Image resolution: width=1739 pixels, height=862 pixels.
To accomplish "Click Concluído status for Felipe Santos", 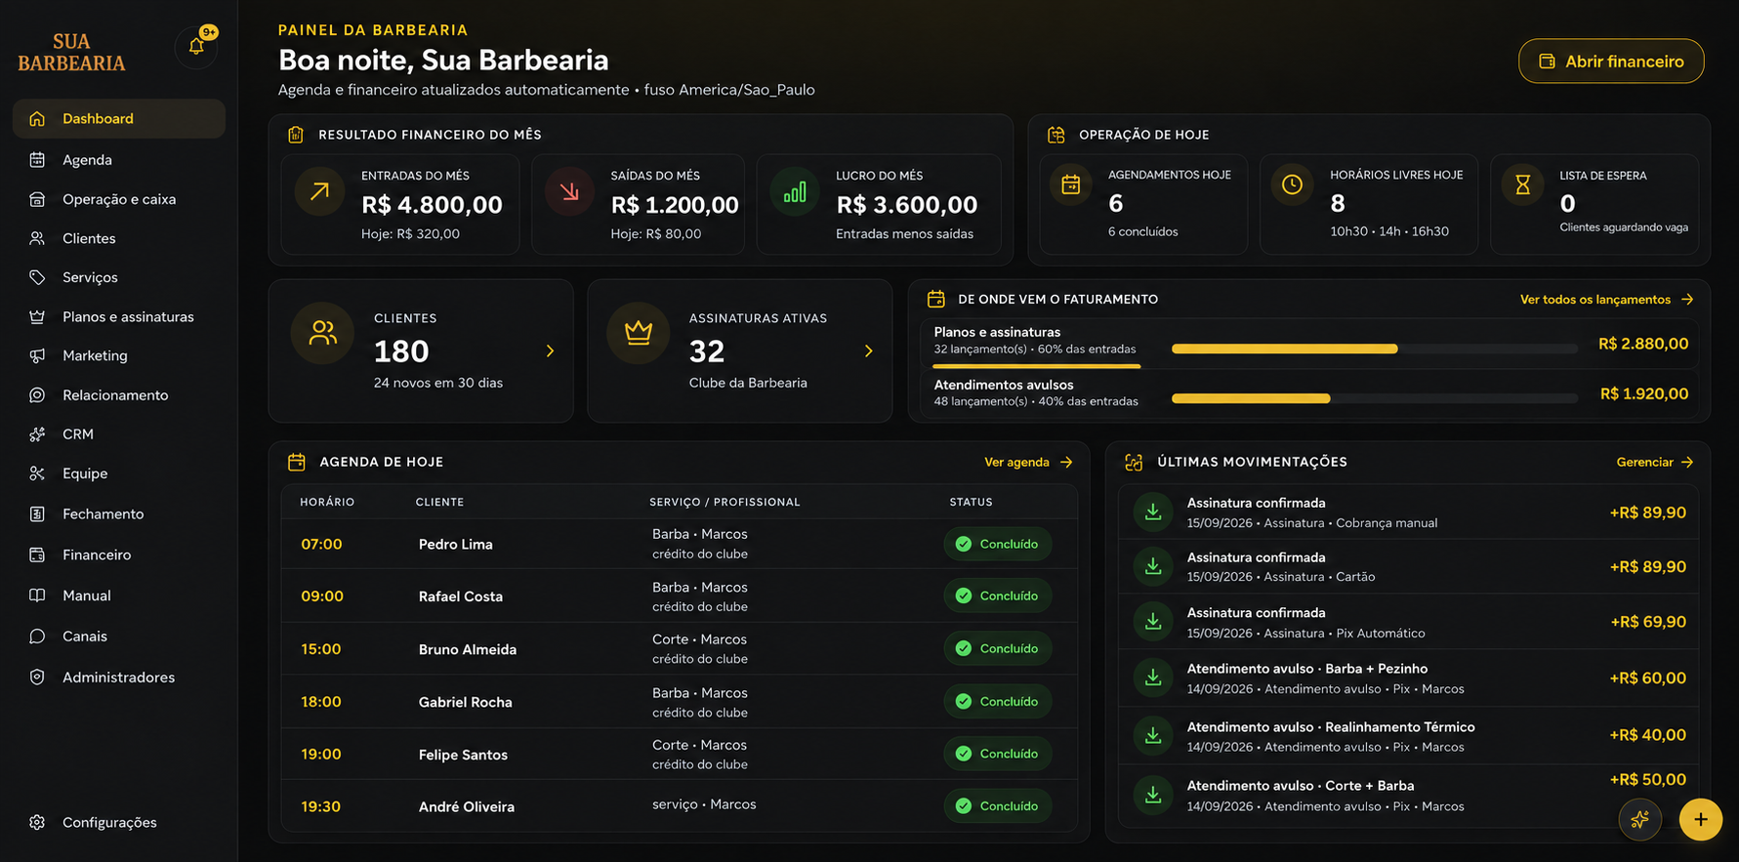I will (x=997, y=754).
